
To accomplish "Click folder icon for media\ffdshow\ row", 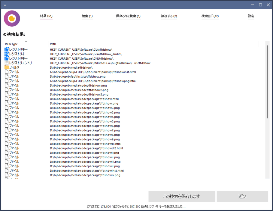I will [6, 67].
